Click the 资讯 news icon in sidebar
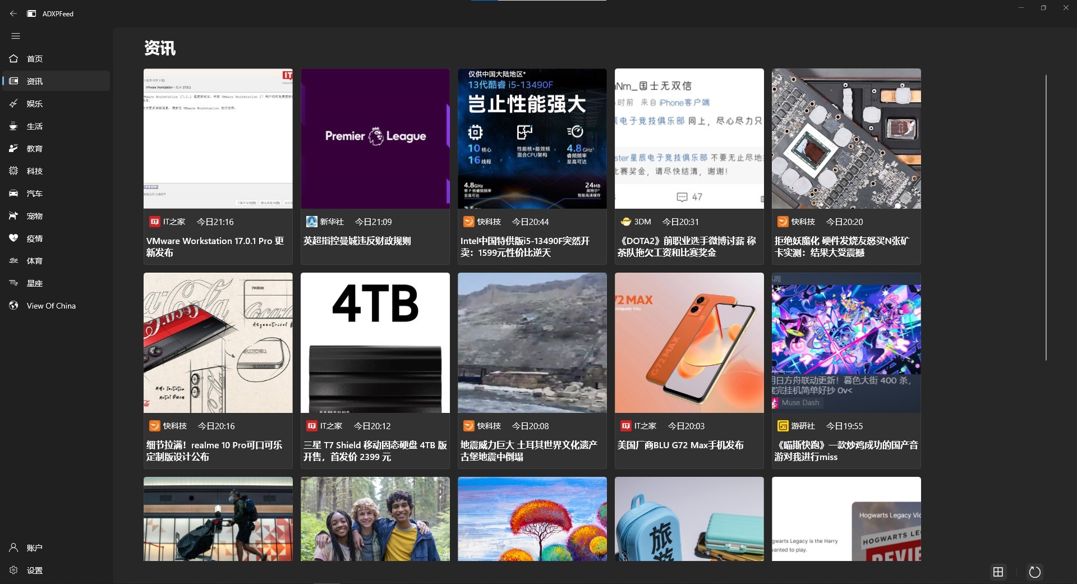 click(x=13, y=81)
